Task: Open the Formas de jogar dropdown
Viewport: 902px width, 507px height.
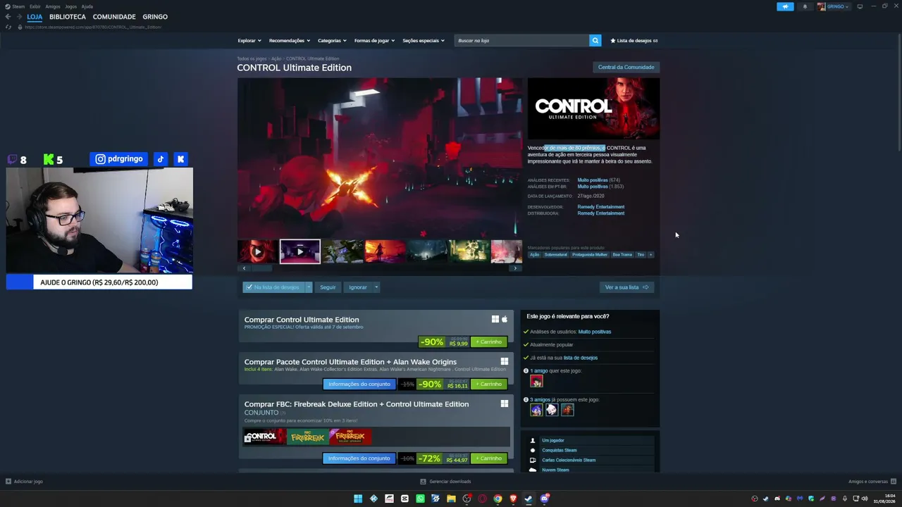Action: 374,41
